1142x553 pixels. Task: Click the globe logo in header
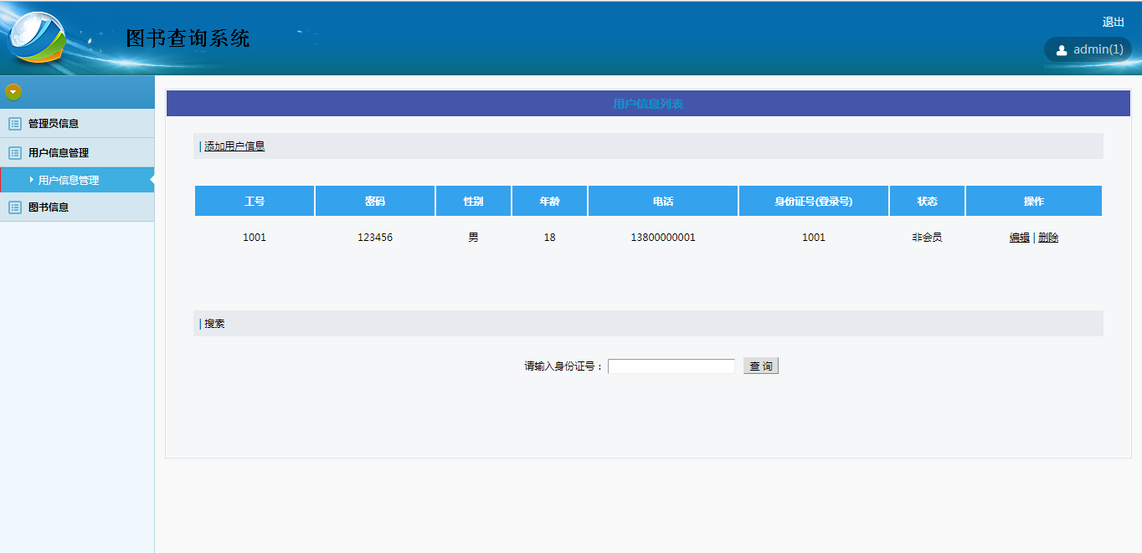37,38
